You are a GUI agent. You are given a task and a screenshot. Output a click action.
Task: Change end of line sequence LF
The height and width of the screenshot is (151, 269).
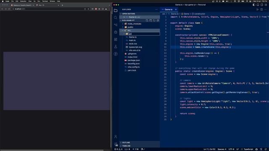coord(237,149)
